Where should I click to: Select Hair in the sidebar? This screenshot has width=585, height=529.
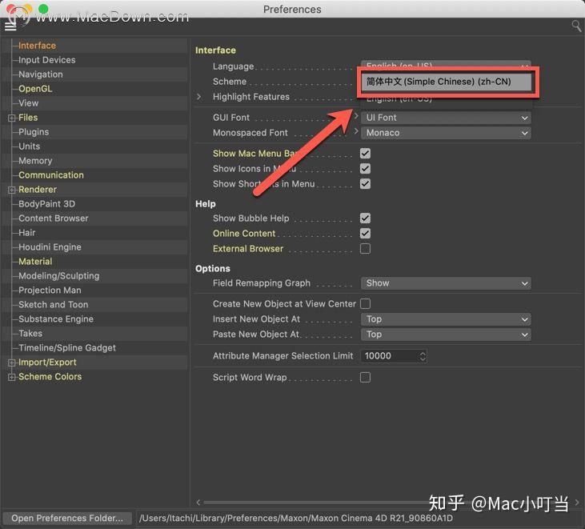[27, 233]
